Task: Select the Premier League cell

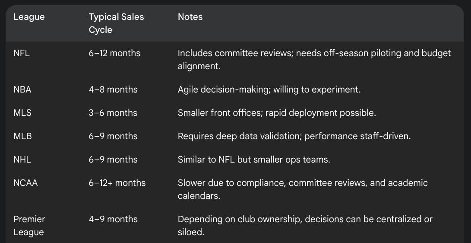Action: pos(29,226)
